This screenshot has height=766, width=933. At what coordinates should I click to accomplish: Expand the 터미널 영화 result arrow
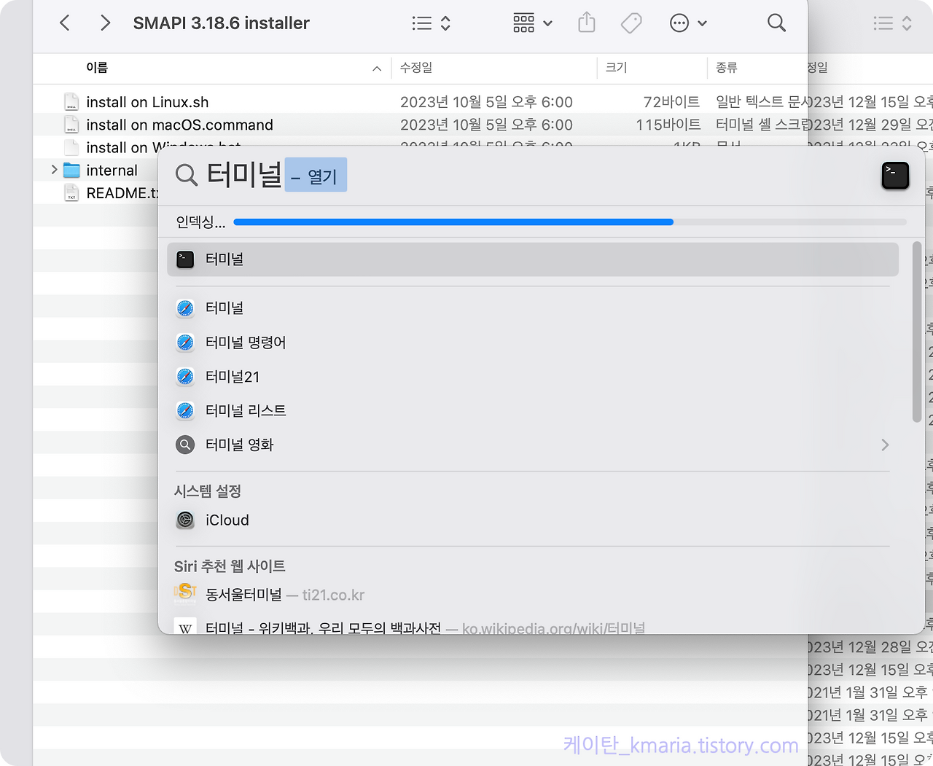(885, 445)
